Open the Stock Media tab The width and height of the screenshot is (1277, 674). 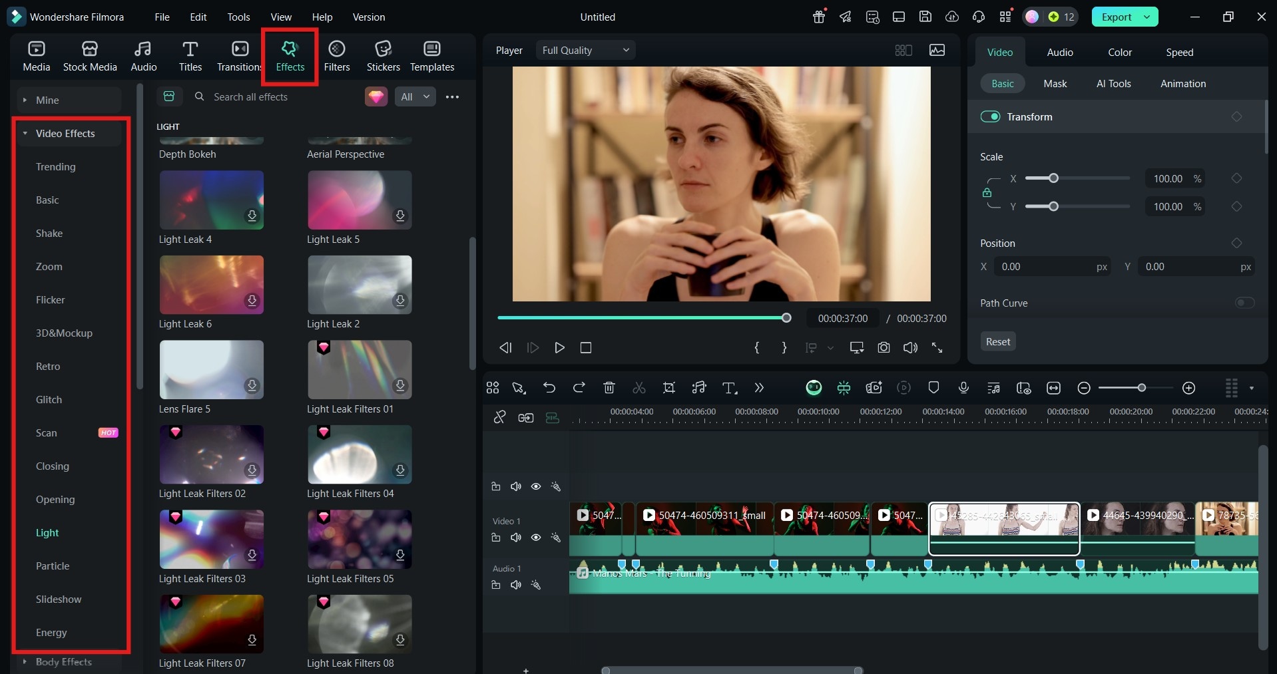tap(90, 56)
